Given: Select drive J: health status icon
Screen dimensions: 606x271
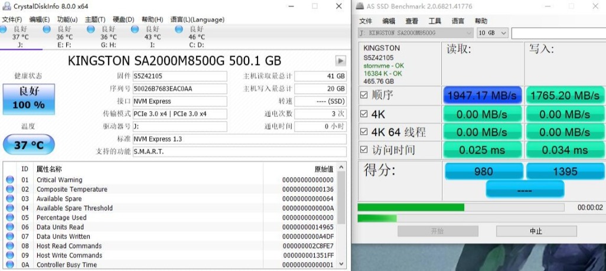Looking at the screenshot, I should (x=3, y=30).
